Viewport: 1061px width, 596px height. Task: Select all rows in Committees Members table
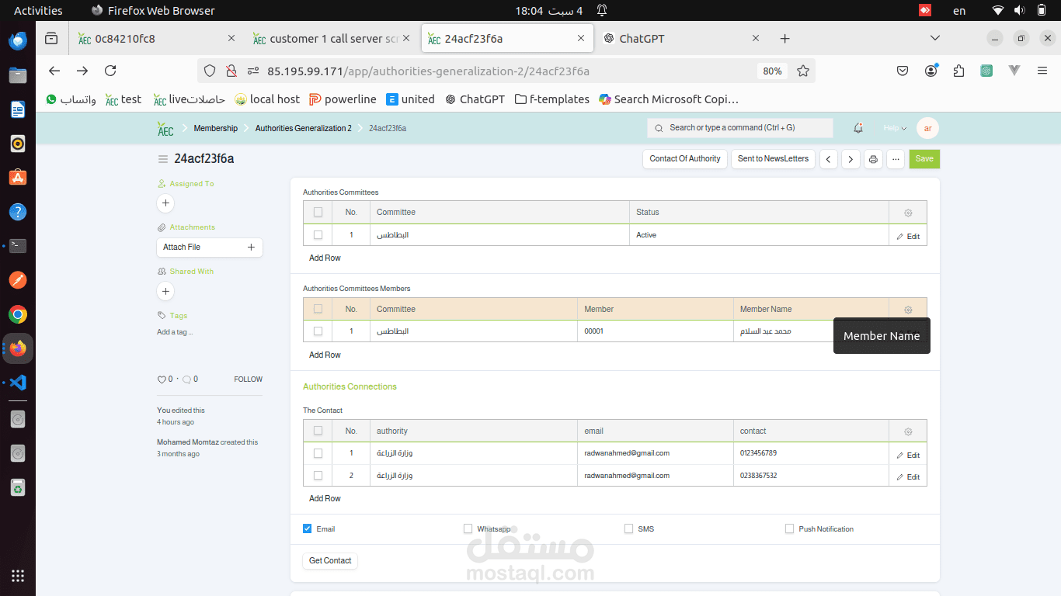coord(318,309)
